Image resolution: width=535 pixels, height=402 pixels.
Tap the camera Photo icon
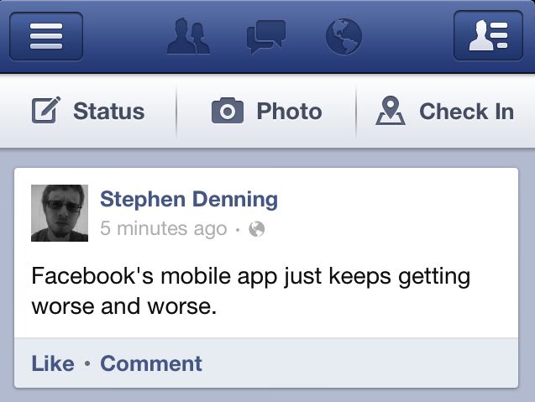coord(228,111)
